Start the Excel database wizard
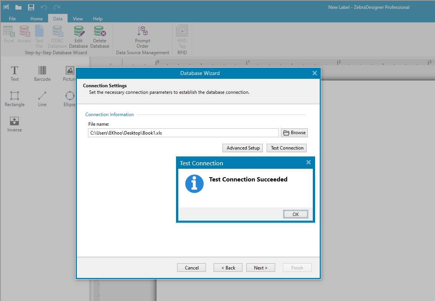The image size is (435, 301). 8,34
